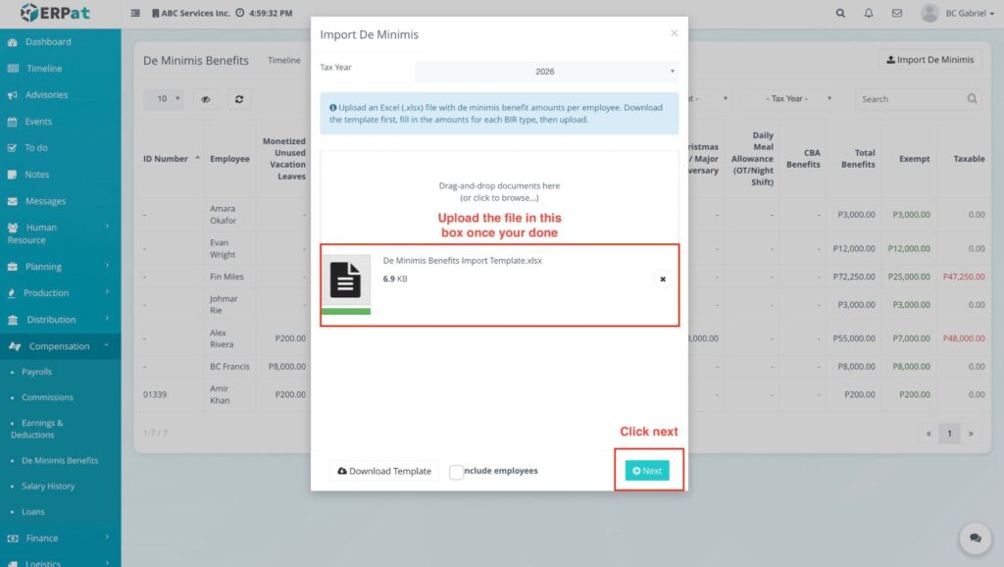This screenshot has height=567, width=1004.
Task: Click the ERPat logo
Action: [55, 12]
